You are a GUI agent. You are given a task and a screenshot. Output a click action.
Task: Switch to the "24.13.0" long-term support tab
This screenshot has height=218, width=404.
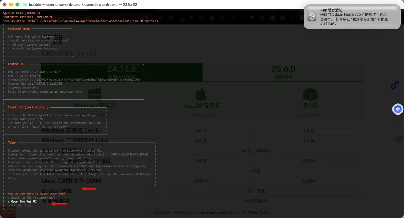(x=122, y=72)
